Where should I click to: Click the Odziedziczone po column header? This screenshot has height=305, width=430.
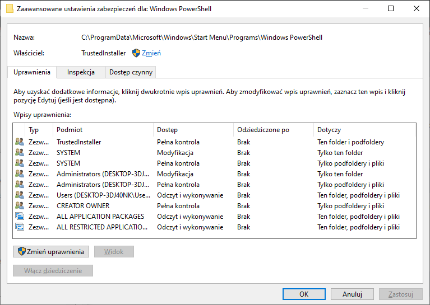pyautogui.click(x=274, y=130)
